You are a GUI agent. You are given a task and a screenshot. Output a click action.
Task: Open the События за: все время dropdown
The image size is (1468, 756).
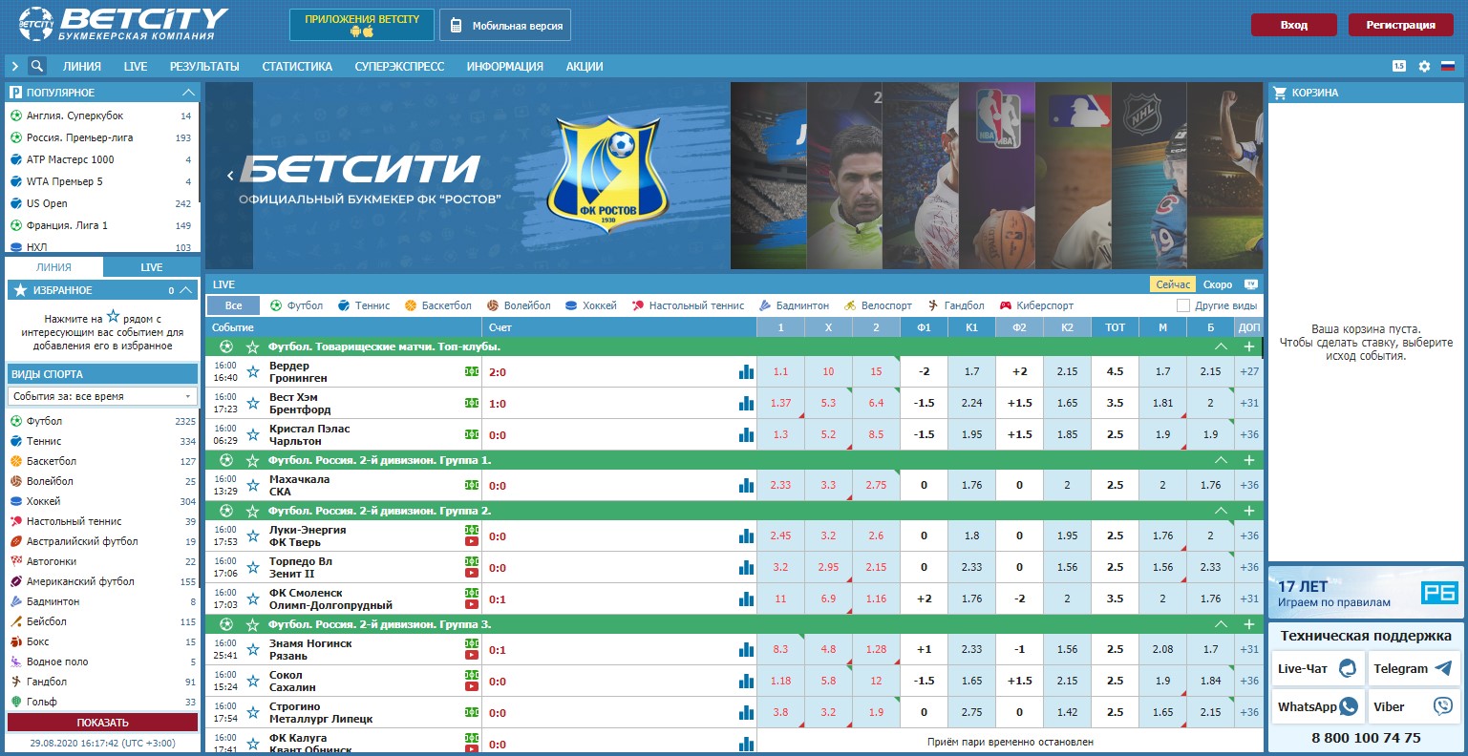[102, 396]
